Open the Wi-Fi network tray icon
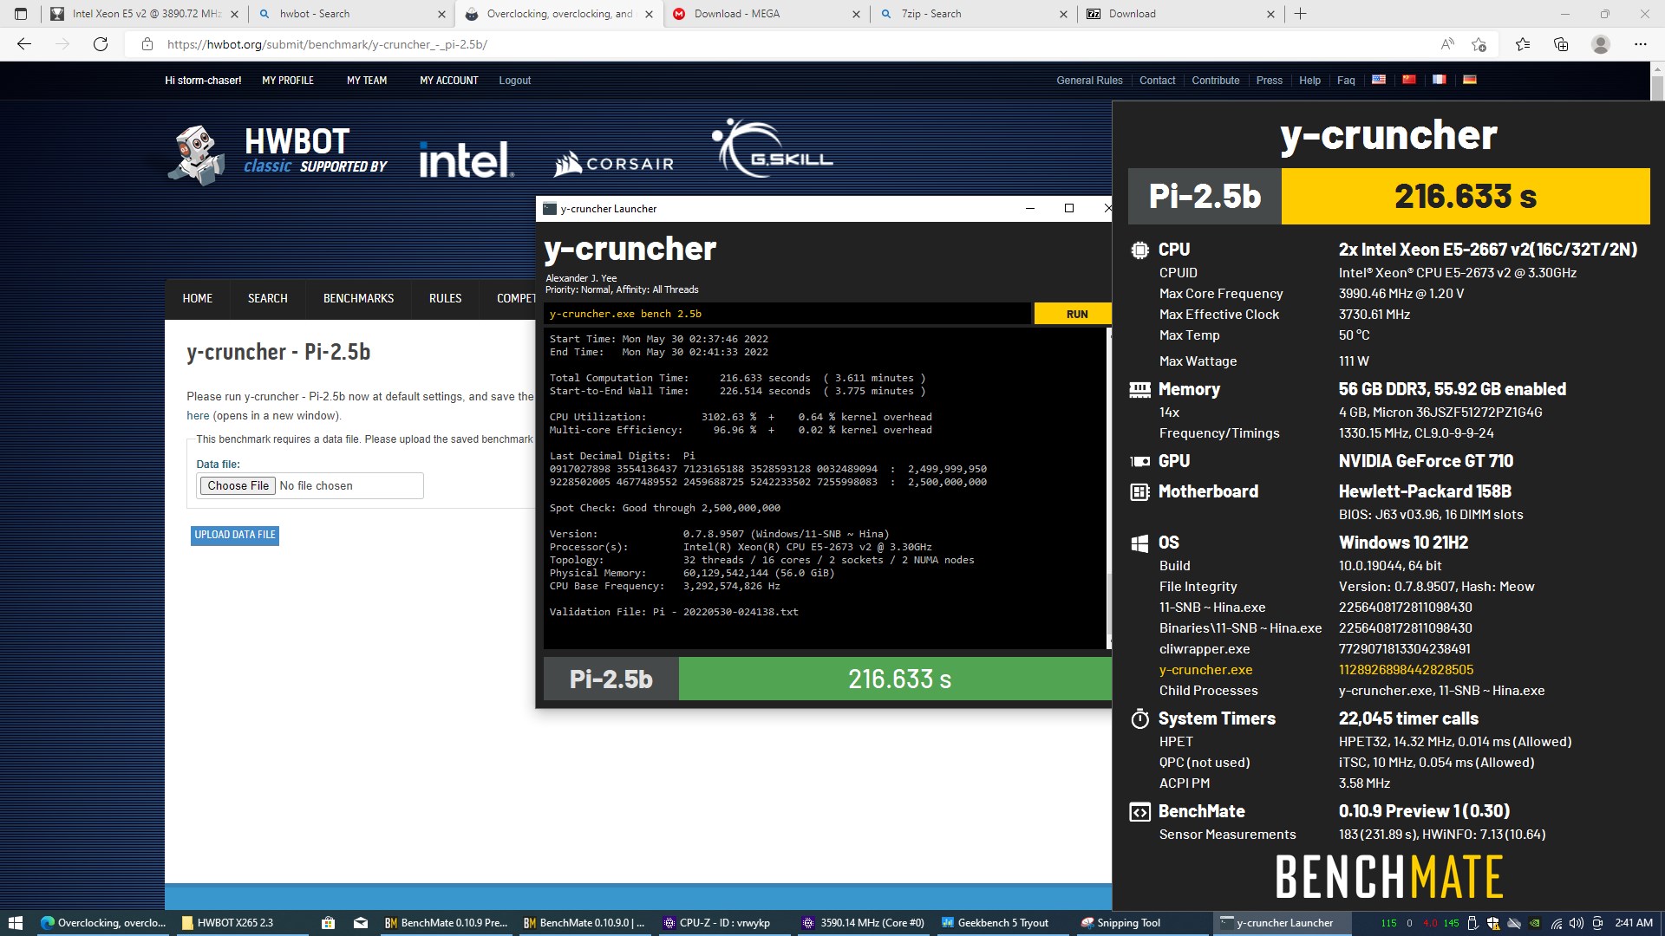Viewport: 1665px width, 936px height. (x=1557, y=923)
